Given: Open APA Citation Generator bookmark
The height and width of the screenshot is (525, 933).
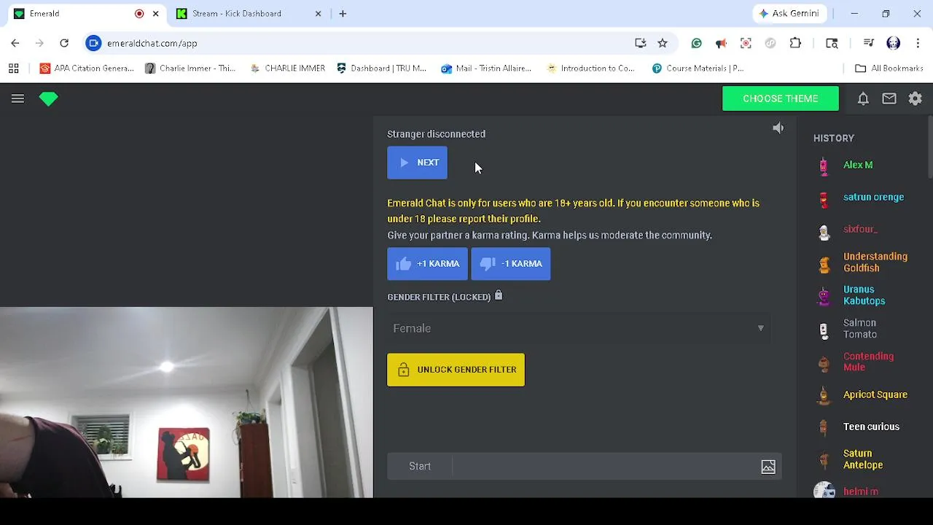Looking at the screenshot, I should 87,68.
